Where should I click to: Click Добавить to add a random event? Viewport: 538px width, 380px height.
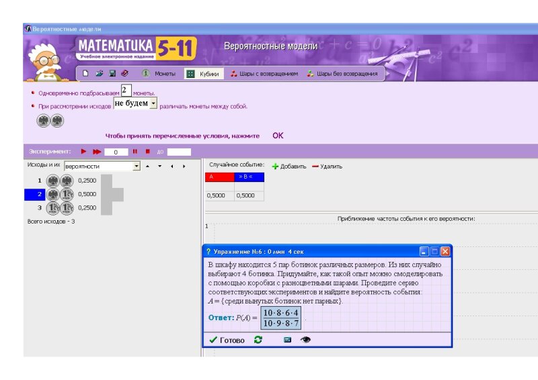(289, 167)
